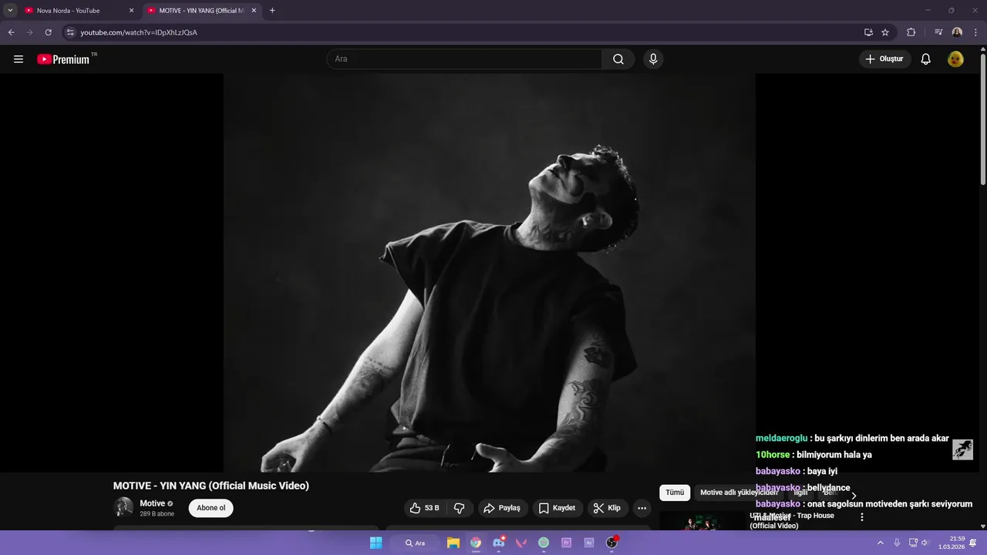Start voice search with microphone icon
The height and width of the screenshot is (555, 987).
pyautogui.click(x=653, y=59)
